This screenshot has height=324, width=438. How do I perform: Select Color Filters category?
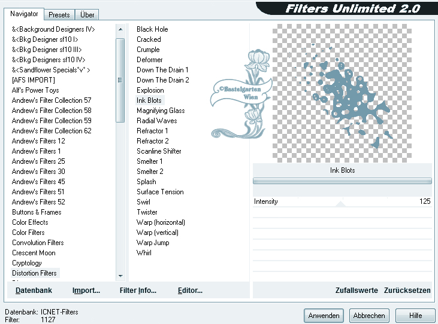pyautogui.click(x=28, y=233)
